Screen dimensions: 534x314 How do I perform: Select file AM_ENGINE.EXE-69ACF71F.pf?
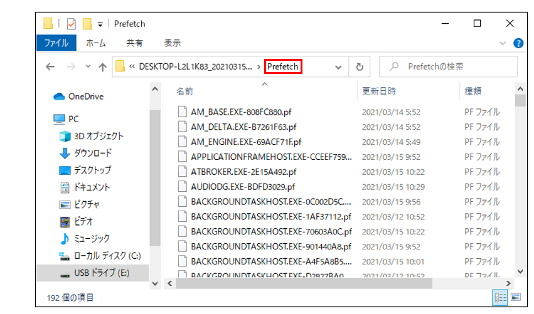(x=246, y=142)
